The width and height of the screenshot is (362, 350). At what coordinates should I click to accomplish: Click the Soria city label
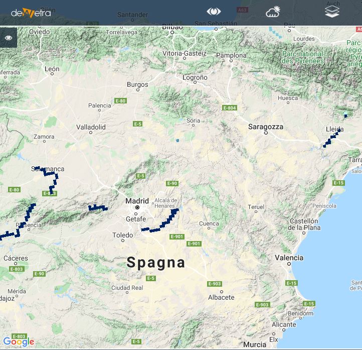pyautogui.click(x=193, y=121)
